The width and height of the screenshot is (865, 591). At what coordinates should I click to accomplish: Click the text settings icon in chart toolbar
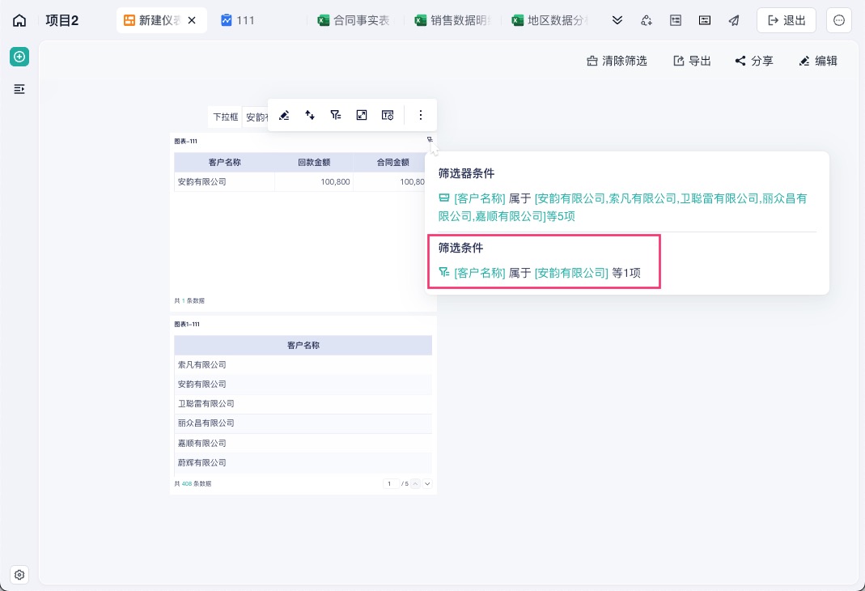pyautogui.click(x=388, y=115)
